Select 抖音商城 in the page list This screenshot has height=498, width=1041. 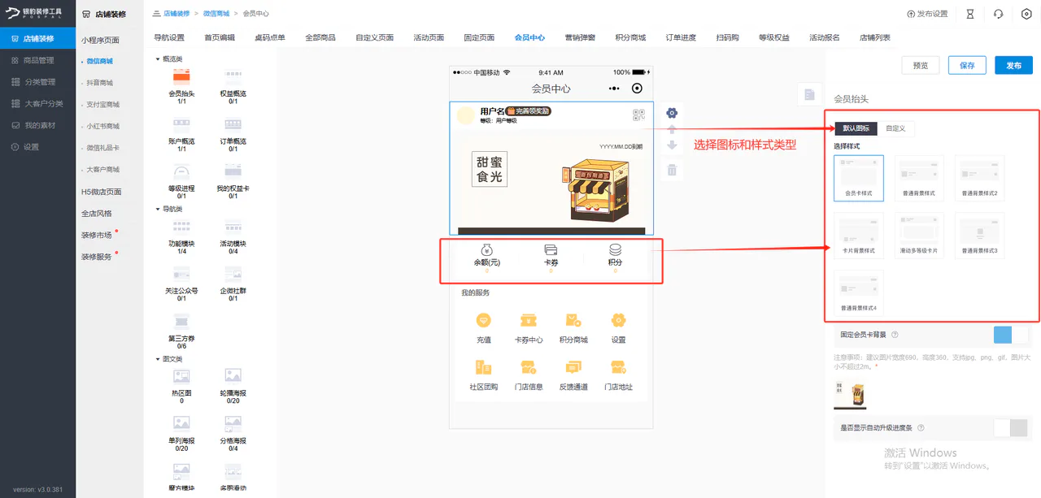[x=100, y=83]
